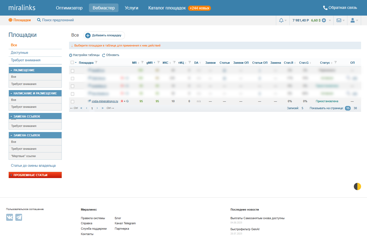Click the Telegram icon in footer
The width and height of the screenshot is (367, 238).
19,217
